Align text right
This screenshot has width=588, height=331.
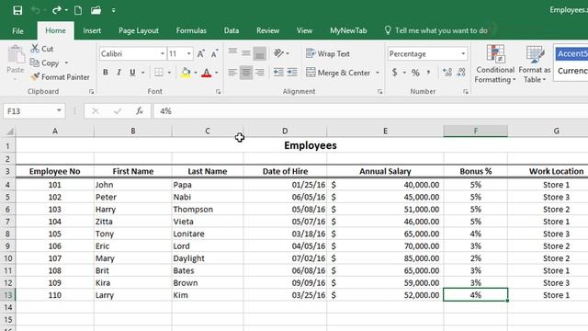(x=259, y=73)
